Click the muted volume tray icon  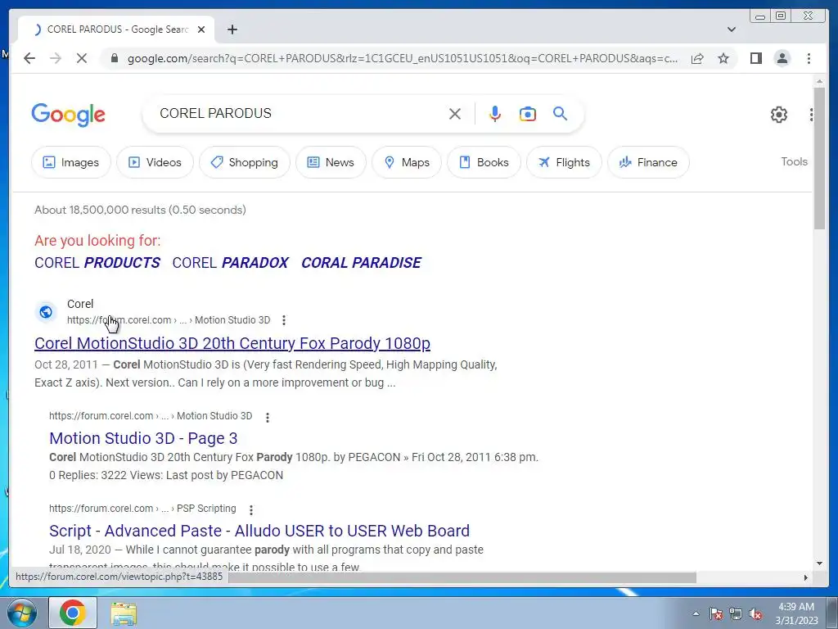coord(755,613)
